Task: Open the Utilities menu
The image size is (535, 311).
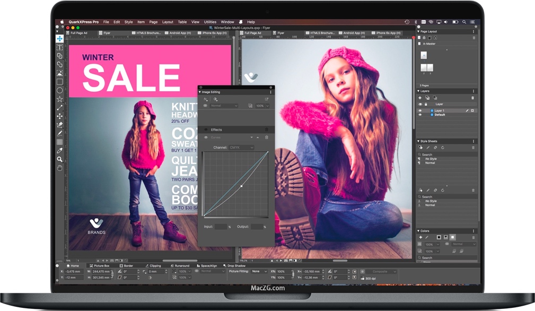Action: 210,22
